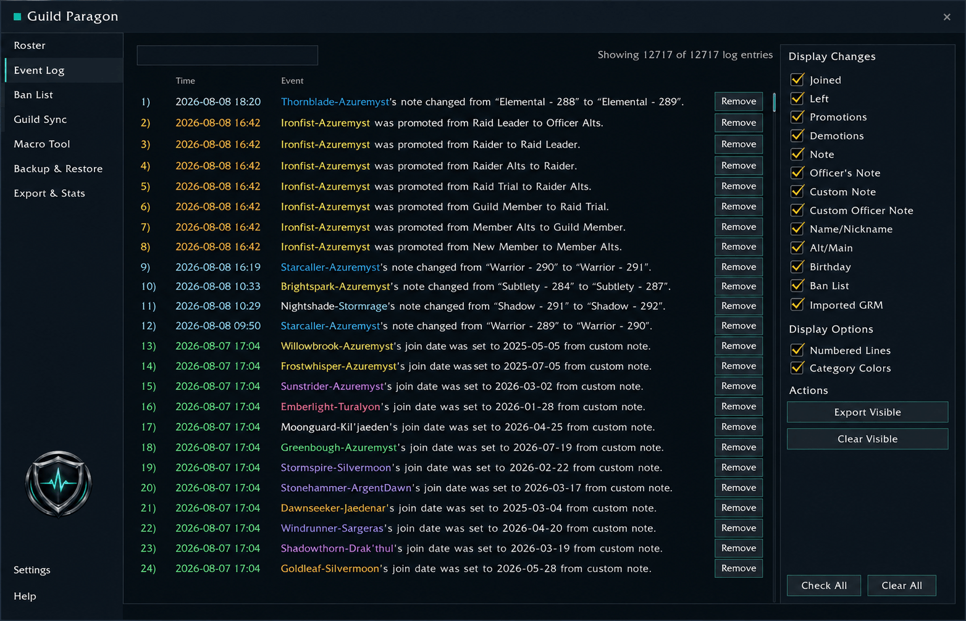Image resolution: width=966 pixels, height=621 pixels.
Task: Toggle the Birthday checkbox
Action: 797,267
